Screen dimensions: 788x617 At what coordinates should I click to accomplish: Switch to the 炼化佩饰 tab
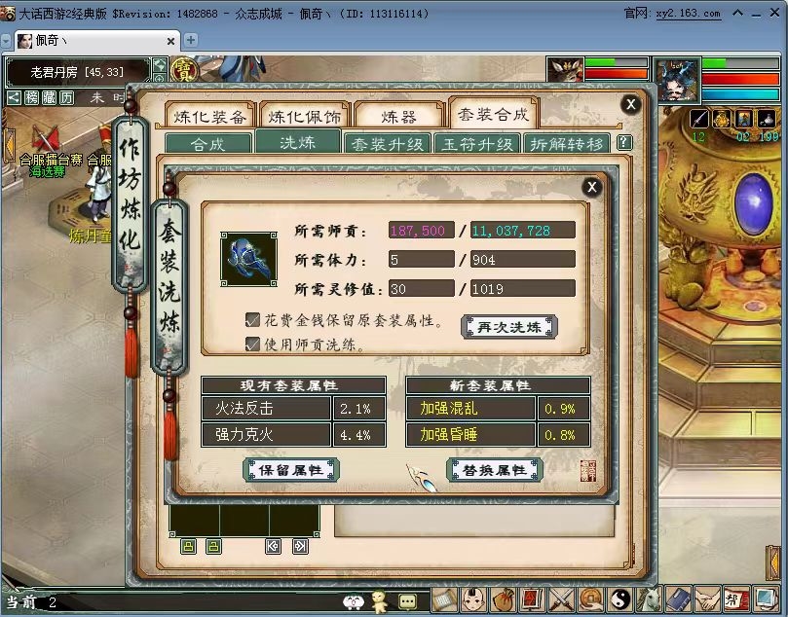[304, 117]
